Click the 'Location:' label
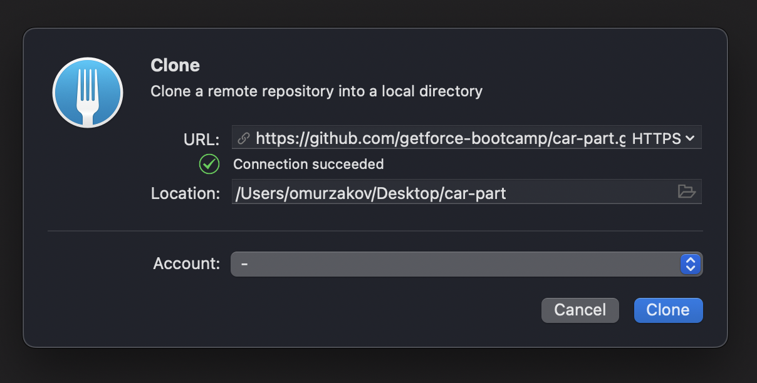 [x=185, y=193]
